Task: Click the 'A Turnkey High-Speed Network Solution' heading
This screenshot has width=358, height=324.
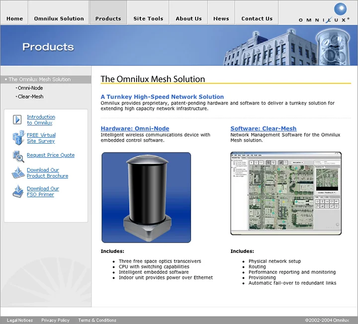Action: click(162, 97)
